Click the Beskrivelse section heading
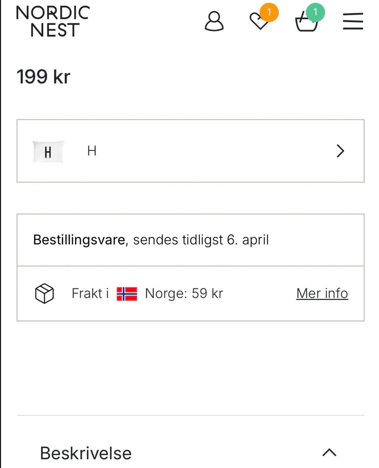This screenshot has width=379, height=468. (86, 453)
